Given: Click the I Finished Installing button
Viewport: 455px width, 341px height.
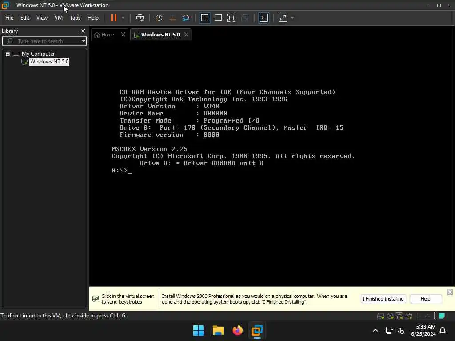Looking at the screenshot, I should click(x=383, y=299).
